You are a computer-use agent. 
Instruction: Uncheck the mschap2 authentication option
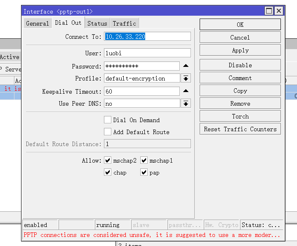[108, 160]
